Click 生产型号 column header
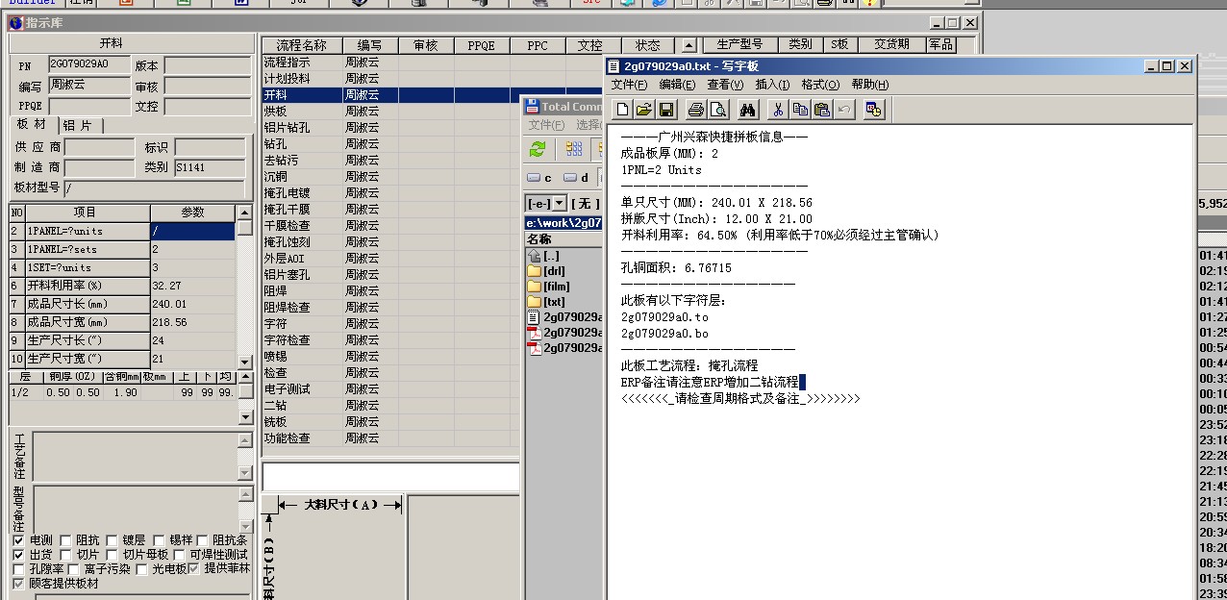The image size is (1227, 600). pos(739,44)
